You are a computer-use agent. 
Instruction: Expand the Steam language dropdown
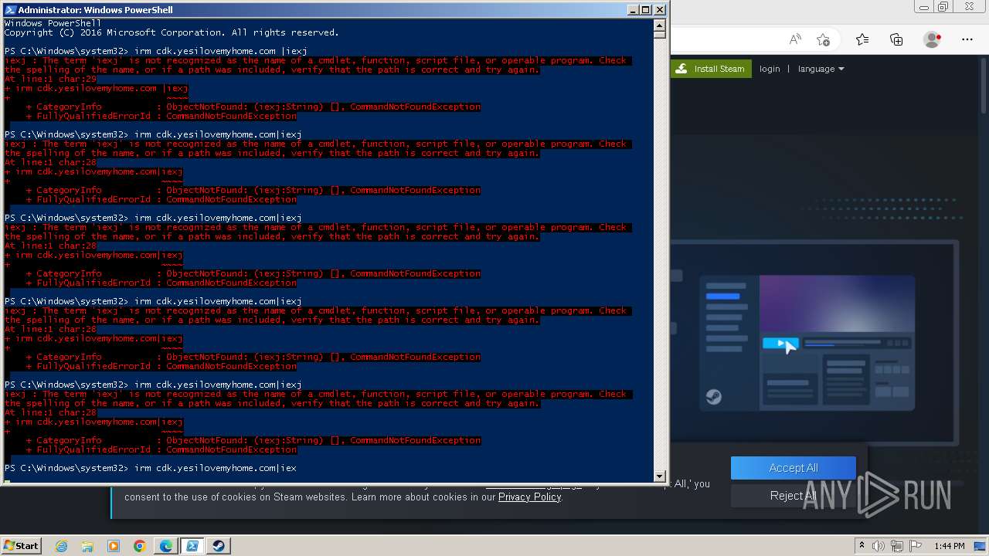coord(821,69)
